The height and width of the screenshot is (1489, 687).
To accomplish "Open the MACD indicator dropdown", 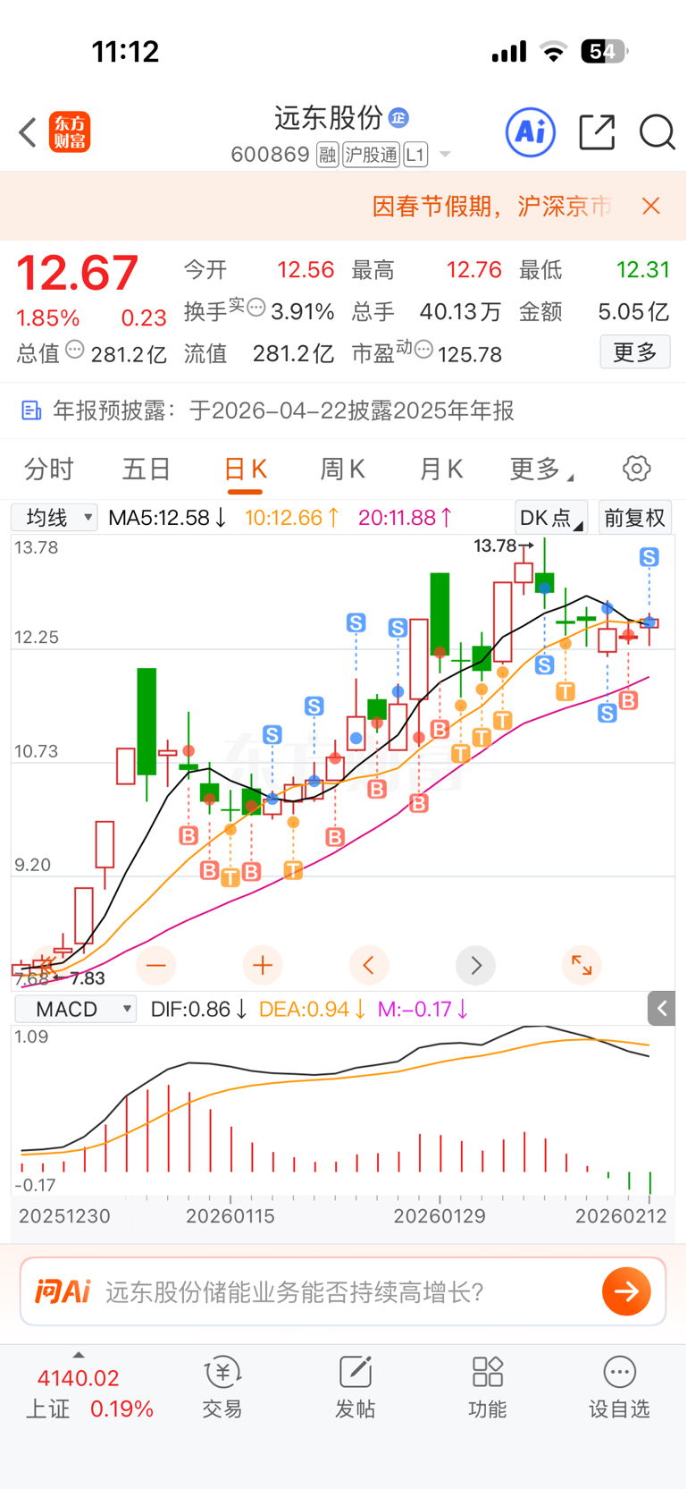I will [x=76, y=1009].
